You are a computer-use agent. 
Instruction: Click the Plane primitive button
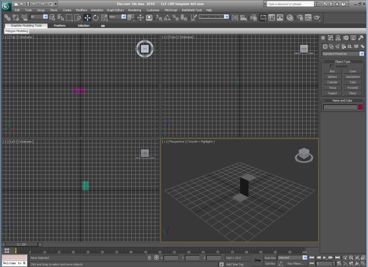pyautogui.click(x=352, y=93)
